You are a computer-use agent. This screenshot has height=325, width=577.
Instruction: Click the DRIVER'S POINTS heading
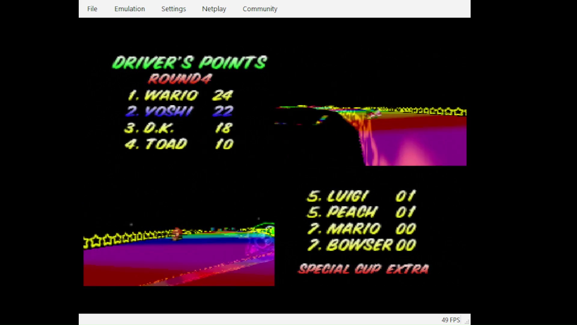point(189,63)
